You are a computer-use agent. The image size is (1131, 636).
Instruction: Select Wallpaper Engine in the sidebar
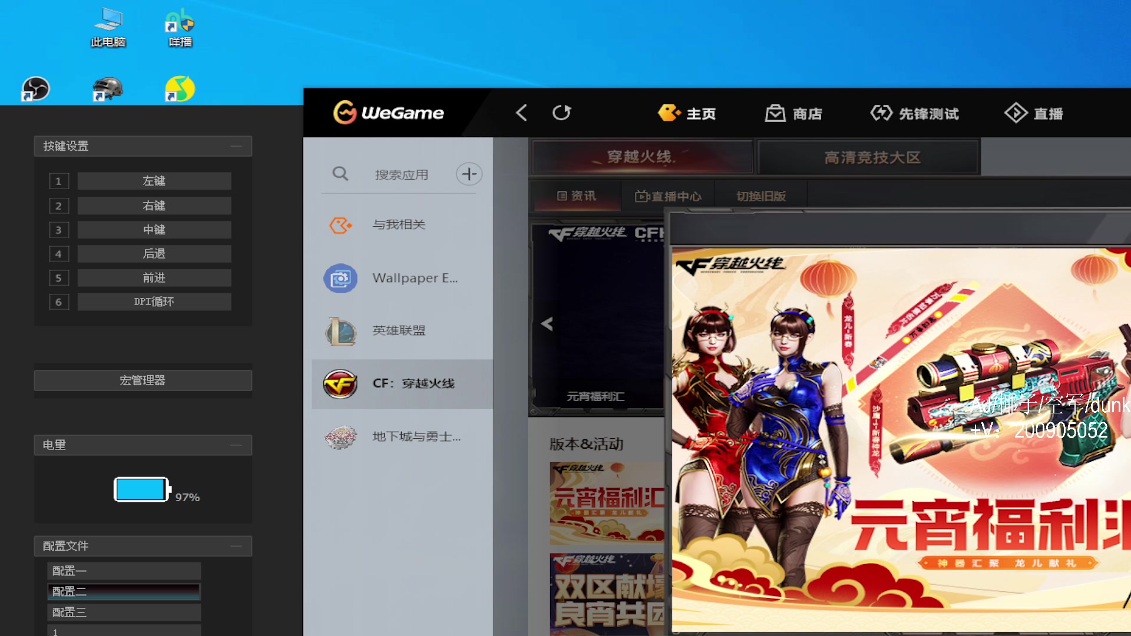[x=402, y=278]
